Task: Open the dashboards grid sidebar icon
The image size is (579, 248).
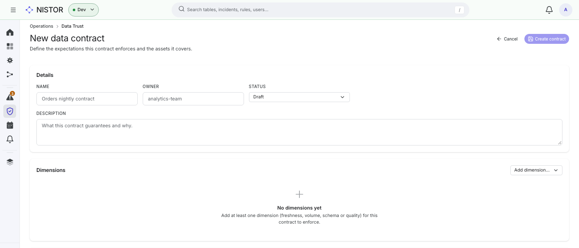Action: (x=10, y=46)
